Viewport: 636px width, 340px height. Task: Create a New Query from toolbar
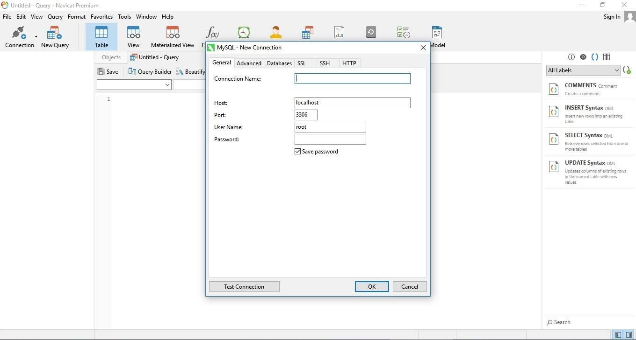point(55,37)
